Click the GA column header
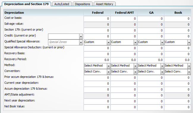 (151, 12)
